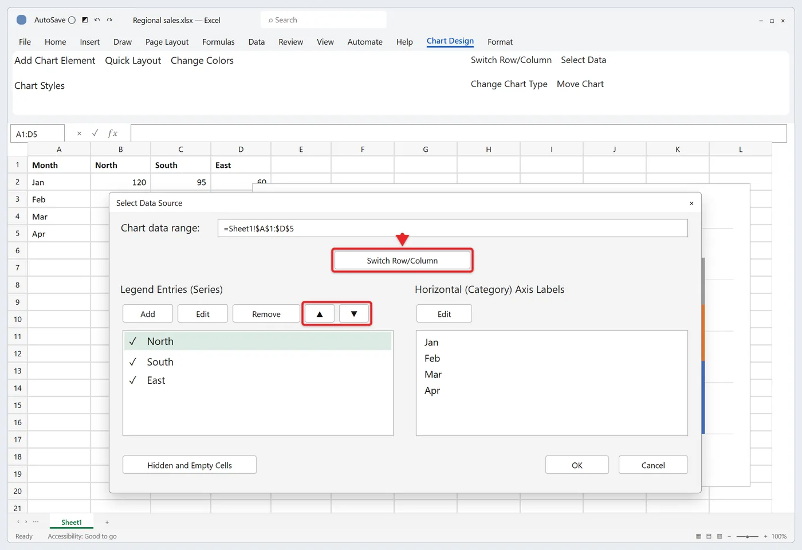
Task: Click Switch Row/Column button in the dialog
Action: point(402,261)
